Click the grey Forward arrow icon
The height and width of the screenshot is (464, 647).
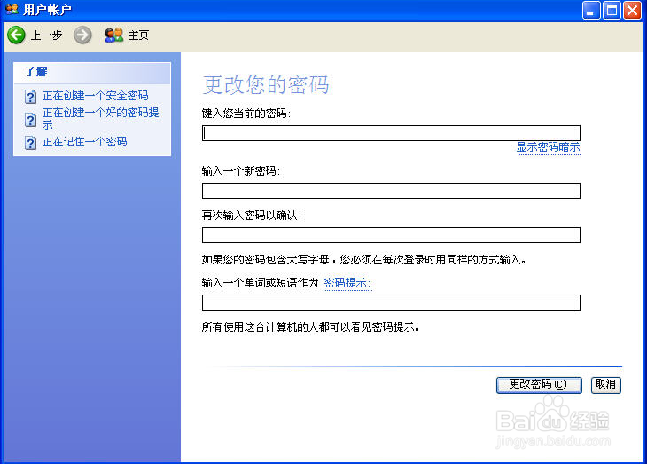(82, 35)
